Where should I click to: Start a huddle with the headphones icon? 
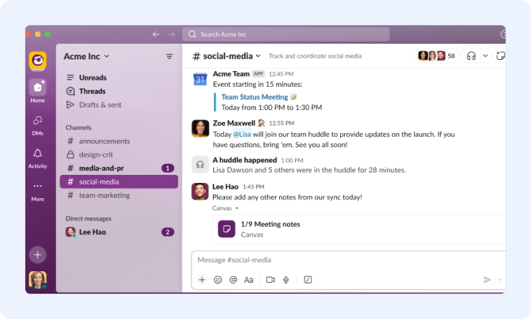pos(471,56)
